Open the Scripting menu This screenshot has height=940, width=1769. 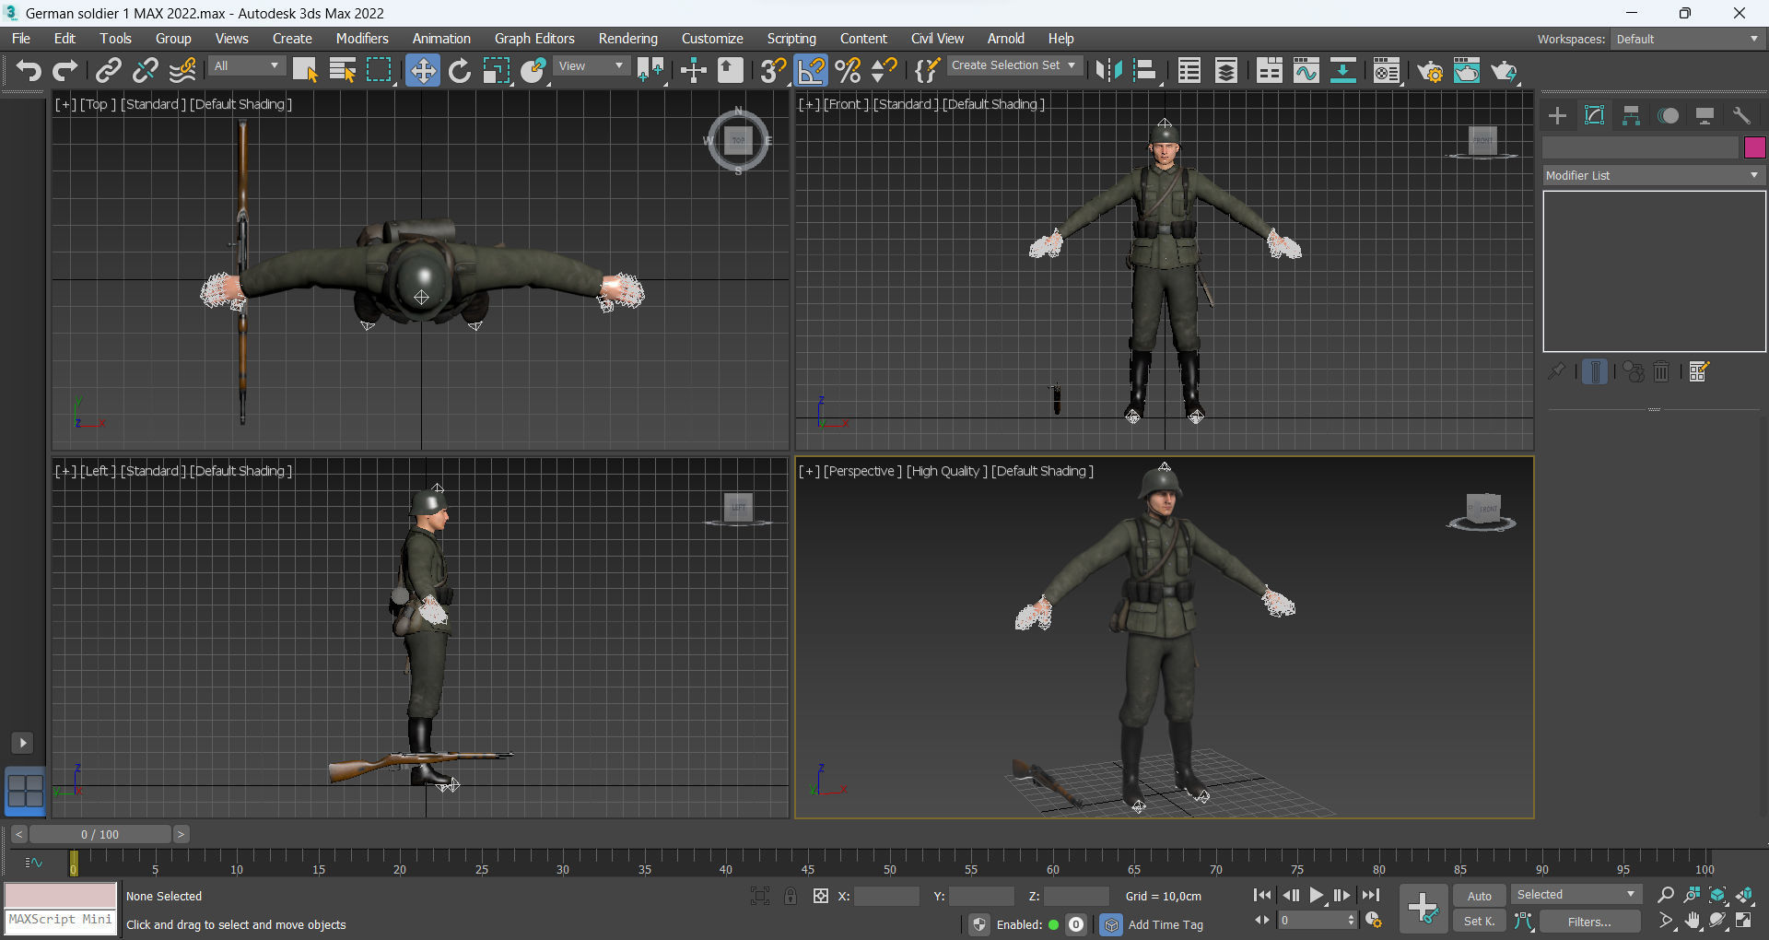791,39
